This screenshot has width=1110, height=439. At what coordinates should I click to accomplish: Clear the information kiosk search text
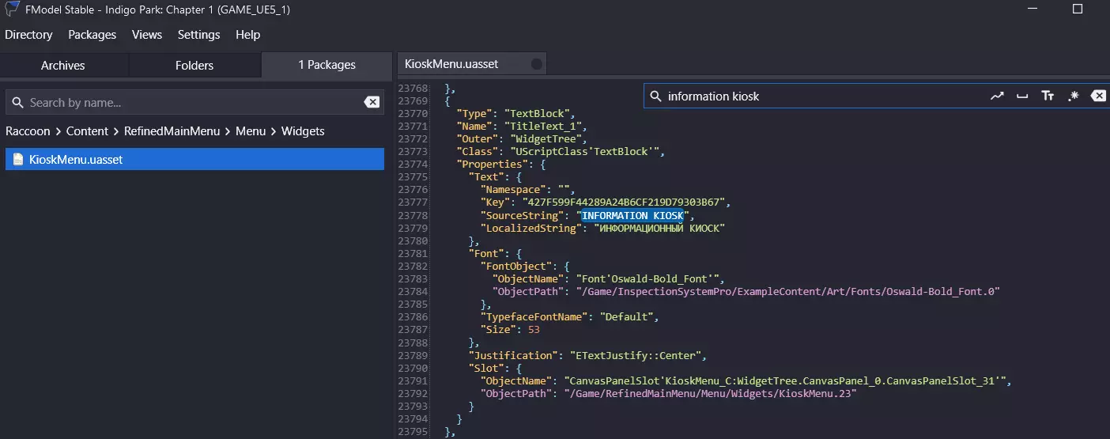click(x=1098, y=97)
